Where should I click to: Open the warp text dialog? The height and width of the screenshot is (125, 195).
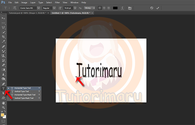(x=122, y=8)
